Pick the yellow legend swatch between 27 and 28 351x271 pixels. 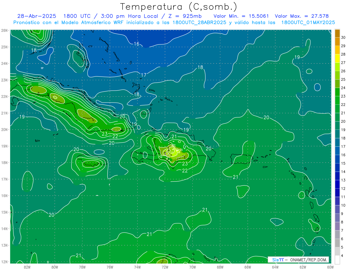point(337,58)
